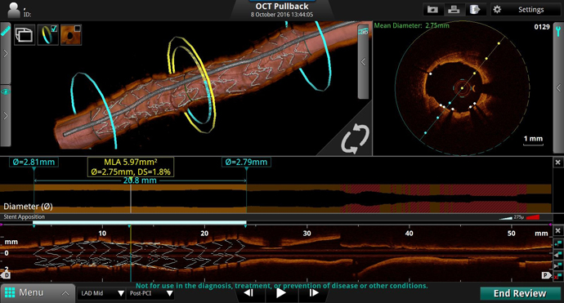The image size is (564, 303).
Task: Step to the next frame
Action: tap(313, 293)
